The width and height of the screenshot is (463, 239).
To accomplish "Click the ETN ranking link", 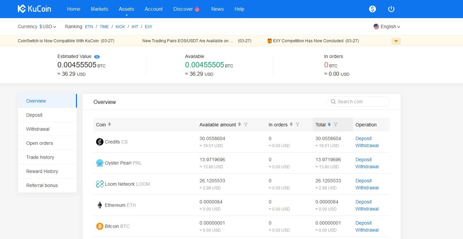I will [x=89, y=27].
